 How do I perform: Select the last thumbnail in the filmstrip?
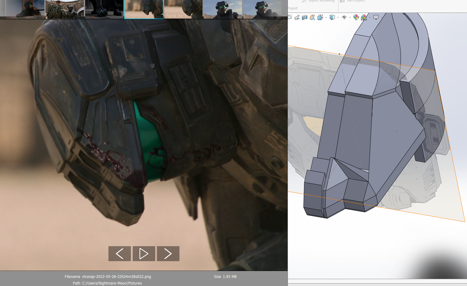coord(262,9)
